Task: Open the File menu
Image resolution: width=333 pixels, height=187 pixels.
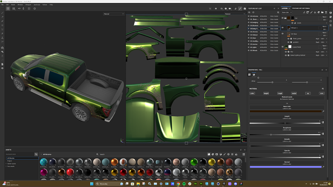Action: 2,4
